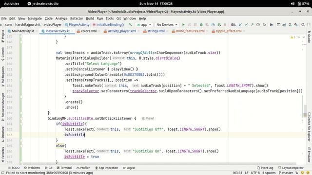Image resolution: width=312 pixels, height=175 pixels.
Task: Go to previous highlighted error arrow
Action: 299,37
